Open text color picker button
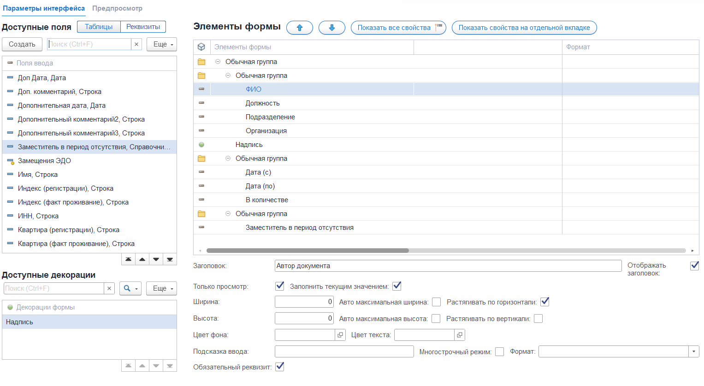Screen dimensions: 704x386 tap(460, 335)
